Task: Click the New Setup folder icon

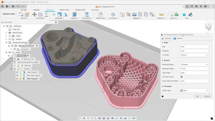Action: [x=21, y=14]
